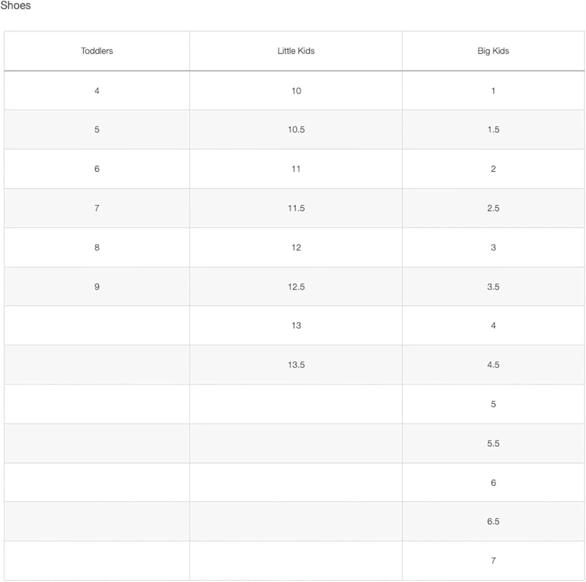
Task: Click the Little Kids column header
Action: (296, 51)
